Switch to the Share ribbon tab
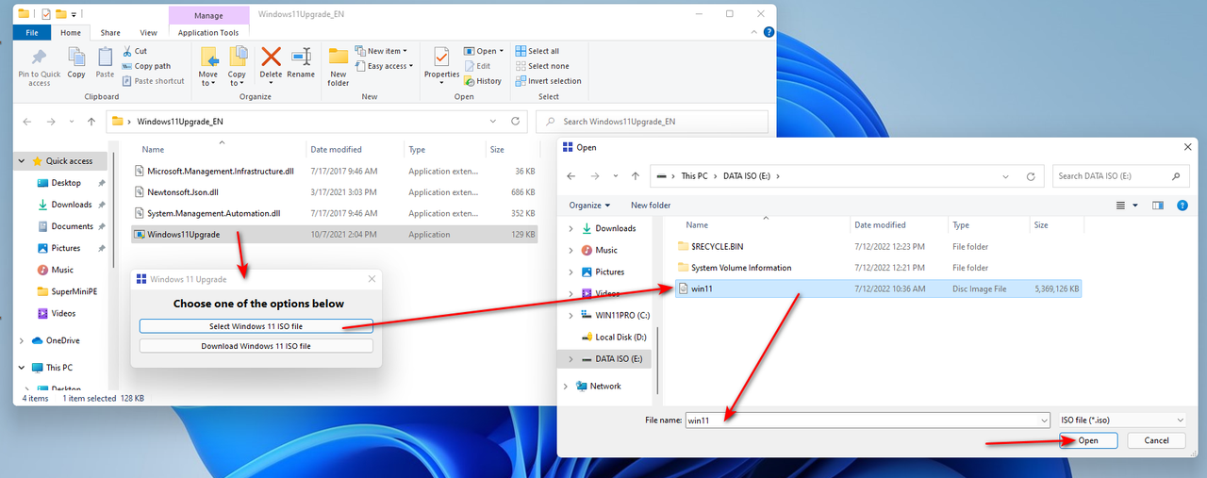 click(110, 32)
